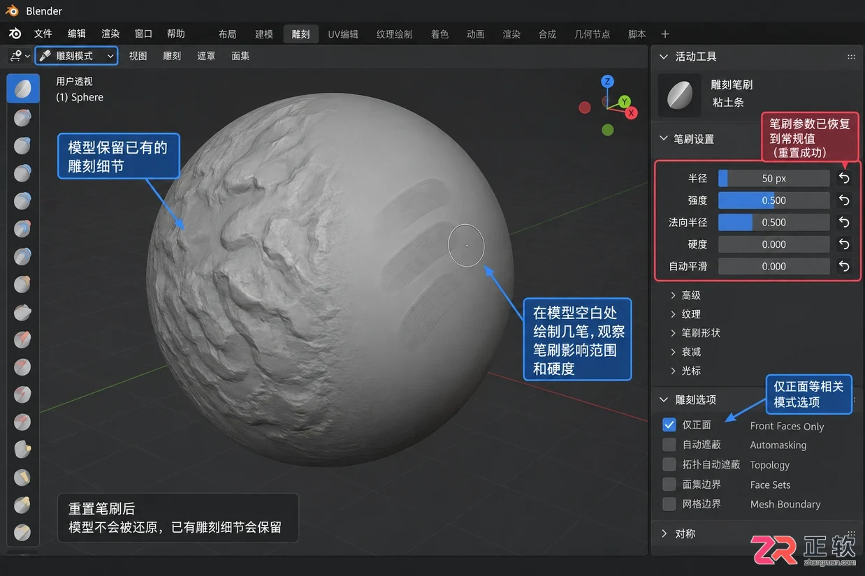This screenshot has width=865, height=576.
Task: Open the 面集 menu in the viewport header
Action: click(x=240, y=56)
